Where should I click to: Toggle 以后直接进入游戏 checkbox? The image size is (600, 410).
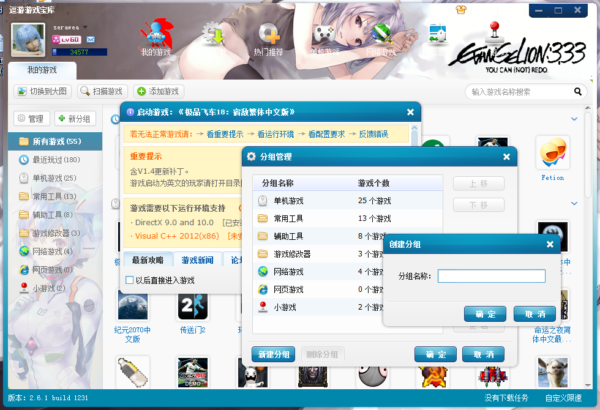point(129,280)
